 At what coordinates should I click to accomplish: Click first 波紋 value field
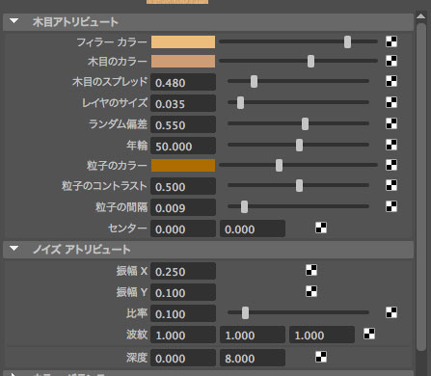(x=183, y=335)
